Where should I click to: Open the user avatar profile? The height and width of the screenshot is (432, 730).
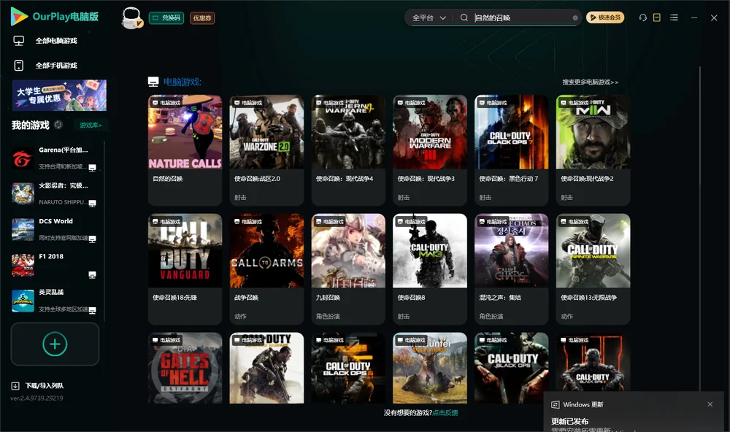click(131, 18)
